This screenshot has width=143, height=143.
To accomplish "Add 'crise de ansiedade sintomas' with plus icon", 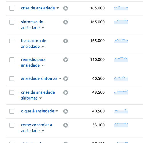I will point(66,92).
